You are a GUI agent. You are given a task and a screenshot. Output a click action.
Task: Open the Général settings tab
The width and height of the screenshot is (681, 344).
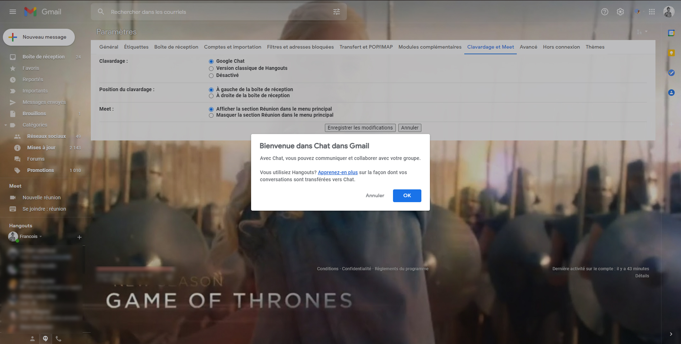(109, 47)
